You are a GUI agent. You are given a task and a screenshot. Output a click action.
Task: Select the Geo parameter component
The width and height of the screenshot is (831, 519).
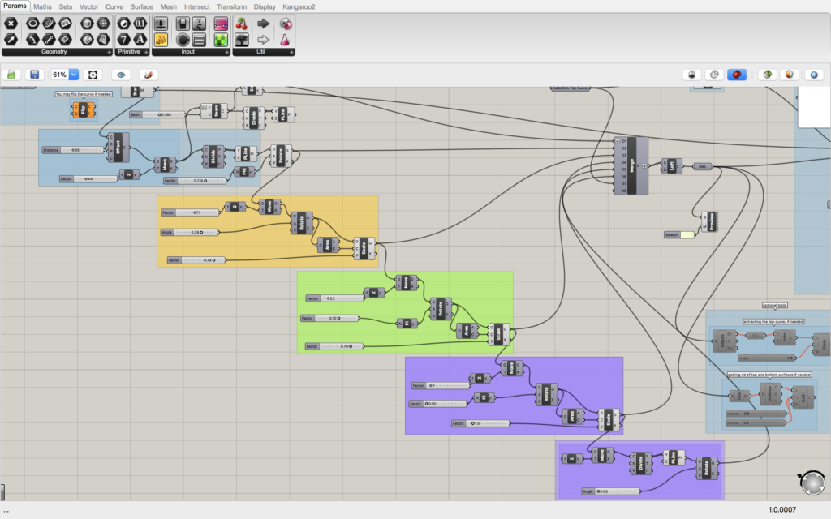(702, 166)
